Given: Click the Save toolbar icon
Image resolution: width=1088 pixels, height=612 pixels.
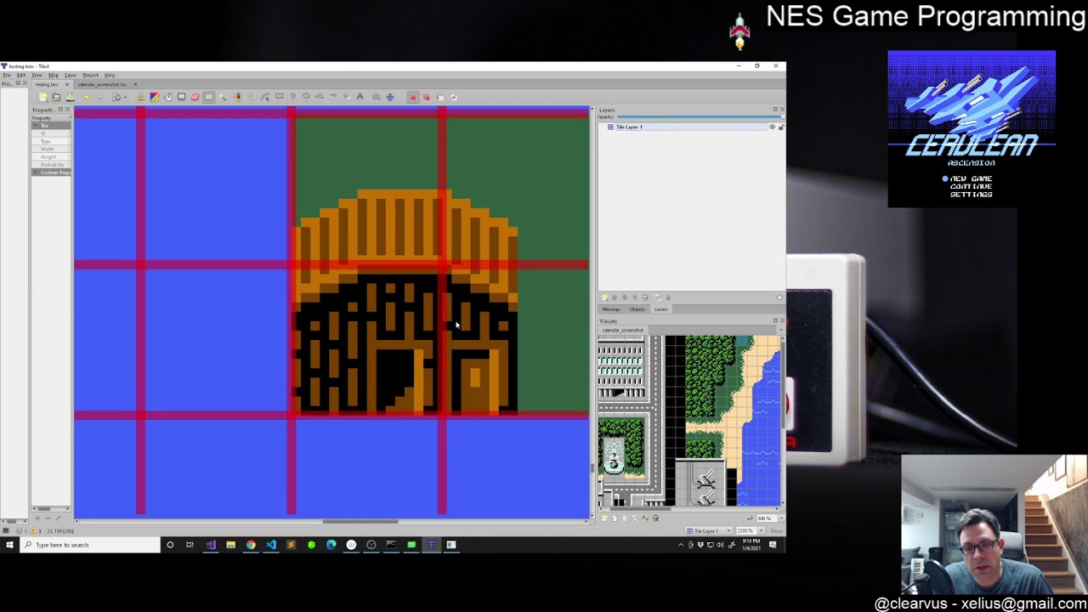Looking at the screenshot, I should pos(70,97).
